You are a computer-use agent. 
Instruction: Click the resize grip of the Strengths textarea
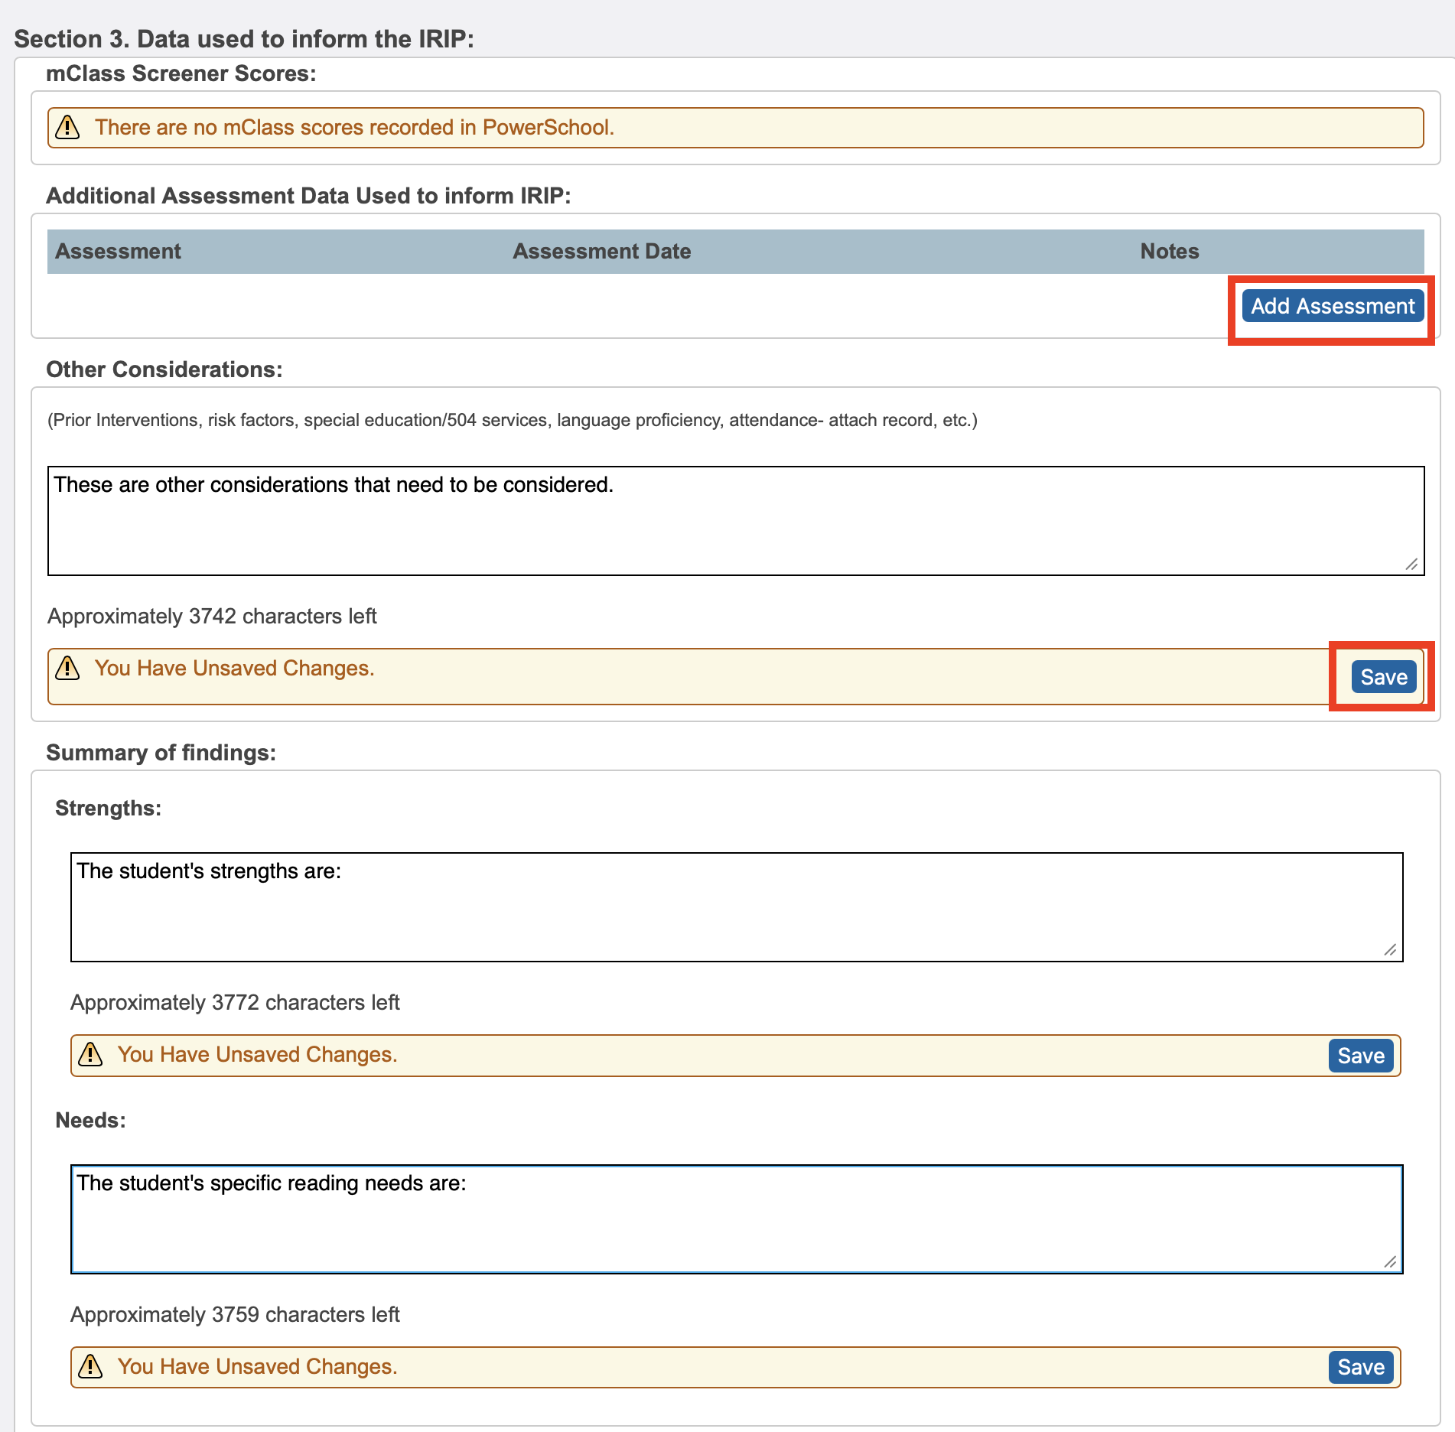[x=1390, y=950]
